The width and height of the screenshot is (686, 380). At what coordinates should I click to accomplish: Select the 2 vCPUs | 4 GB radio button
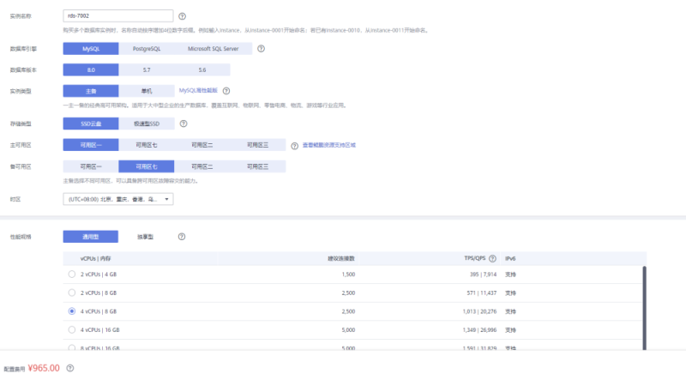point(71,274)
